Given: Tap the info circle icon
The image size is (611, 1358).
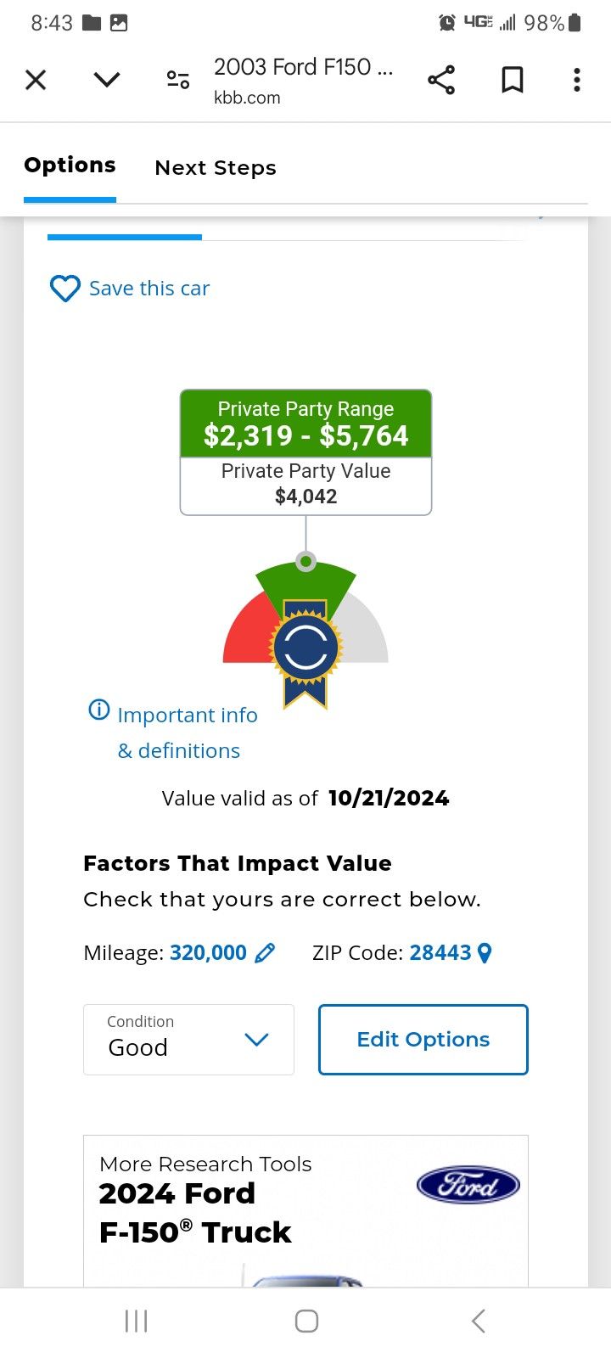Looking at the screenshot, I should click(x=99, y=710).
